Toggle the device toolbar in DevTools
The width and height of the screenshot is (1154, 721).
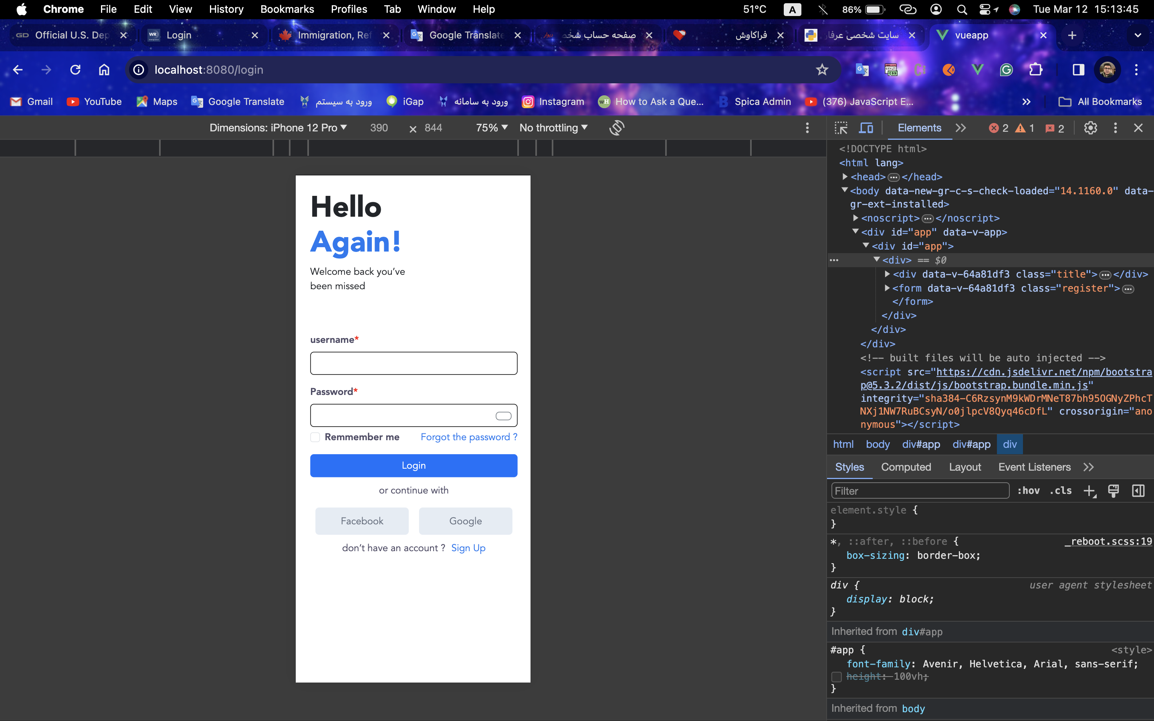[865, 128]
